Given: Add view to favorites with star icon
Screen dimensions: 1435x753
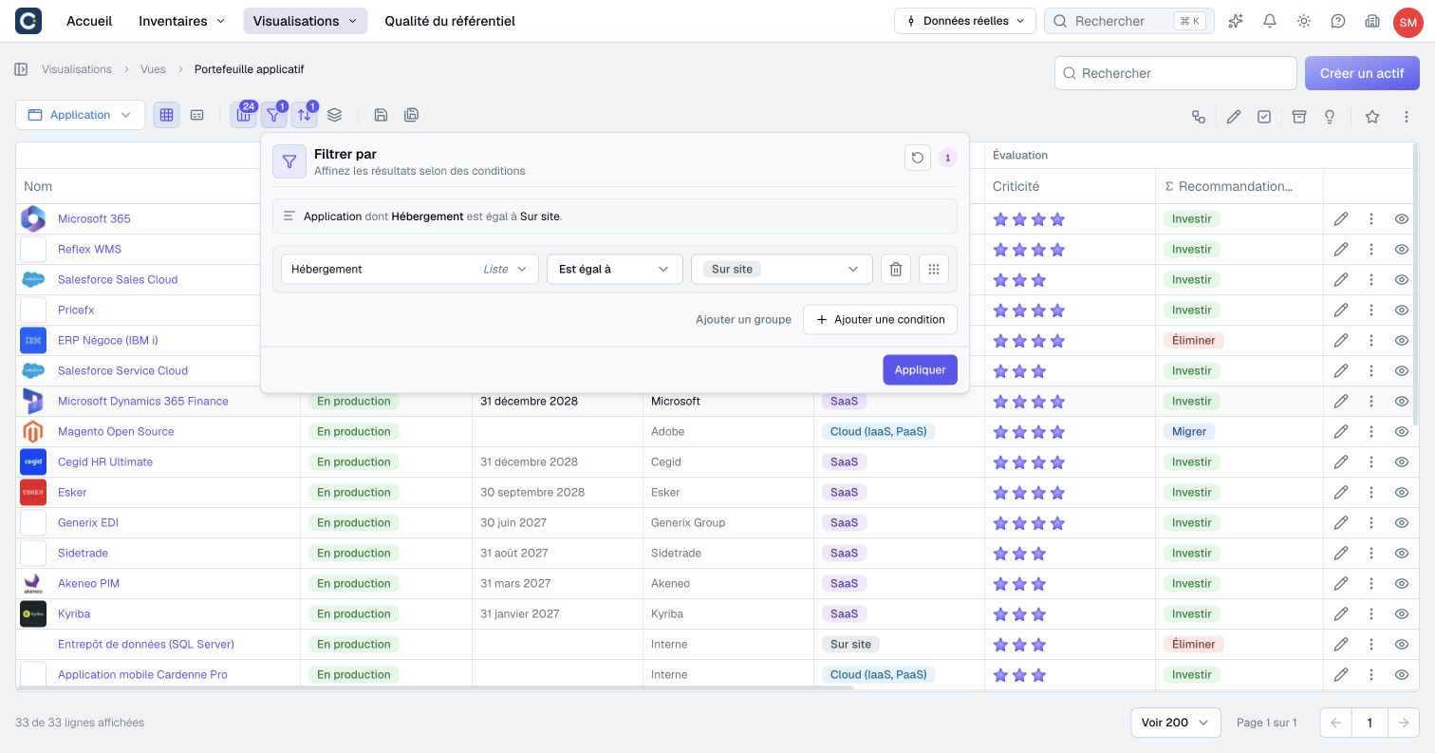Looking at the screenshot, I should pos(1371,116).
